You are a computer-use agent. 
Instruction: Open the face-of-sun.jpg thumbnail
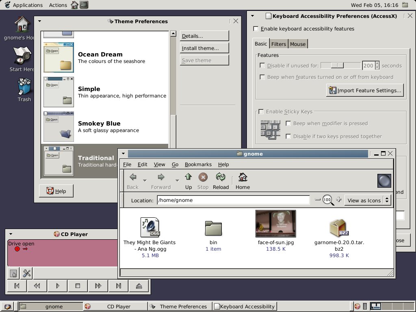(x=276, y=224)
